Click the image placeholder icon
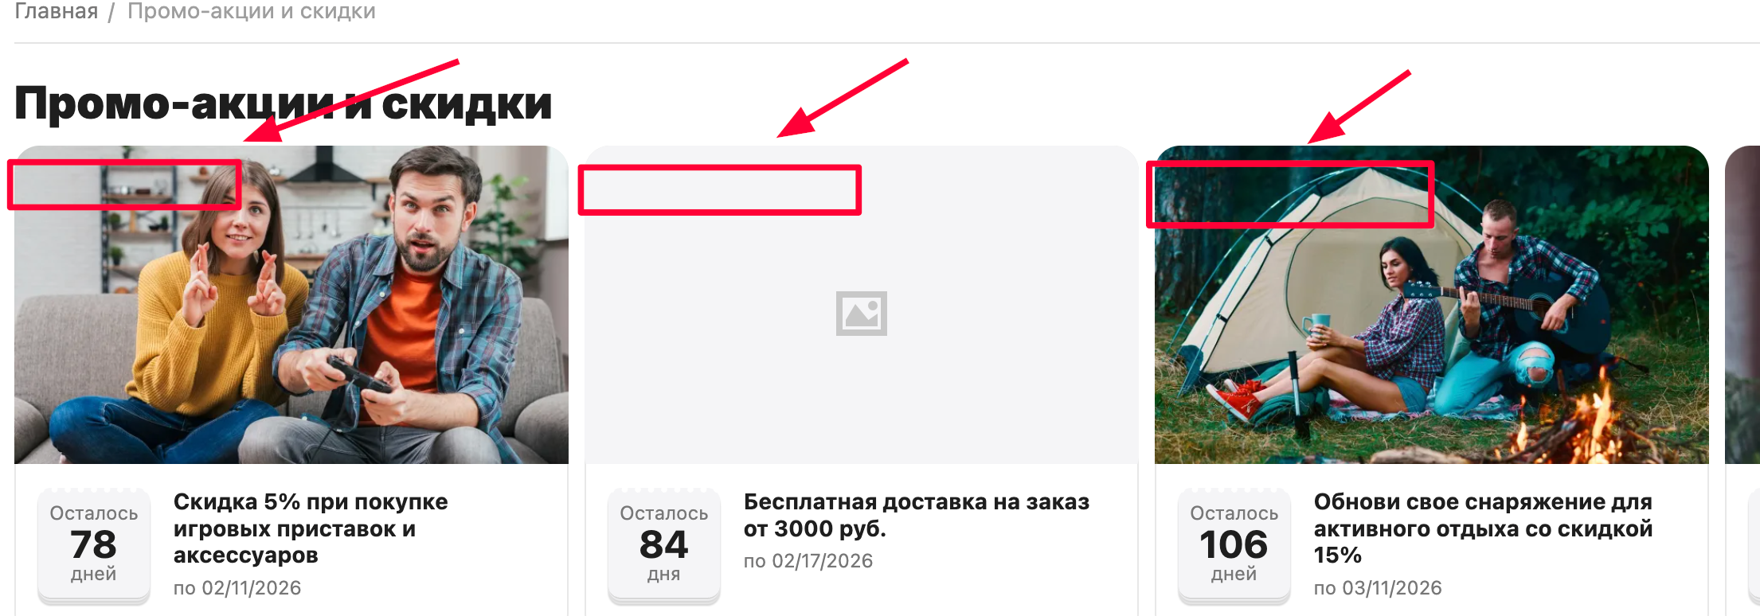The height and width of the screenshot is (616, 1760). (861, 313)
